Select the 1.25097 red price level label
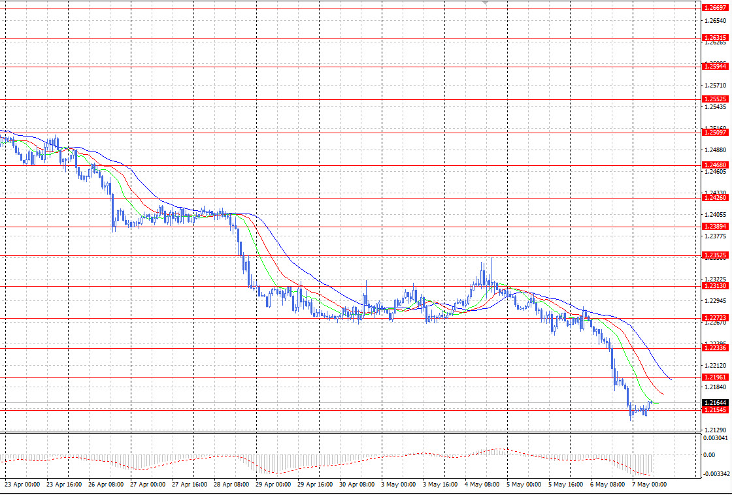Image resolution: width=732 pixels, height=495 pixels. coord(715,133)
